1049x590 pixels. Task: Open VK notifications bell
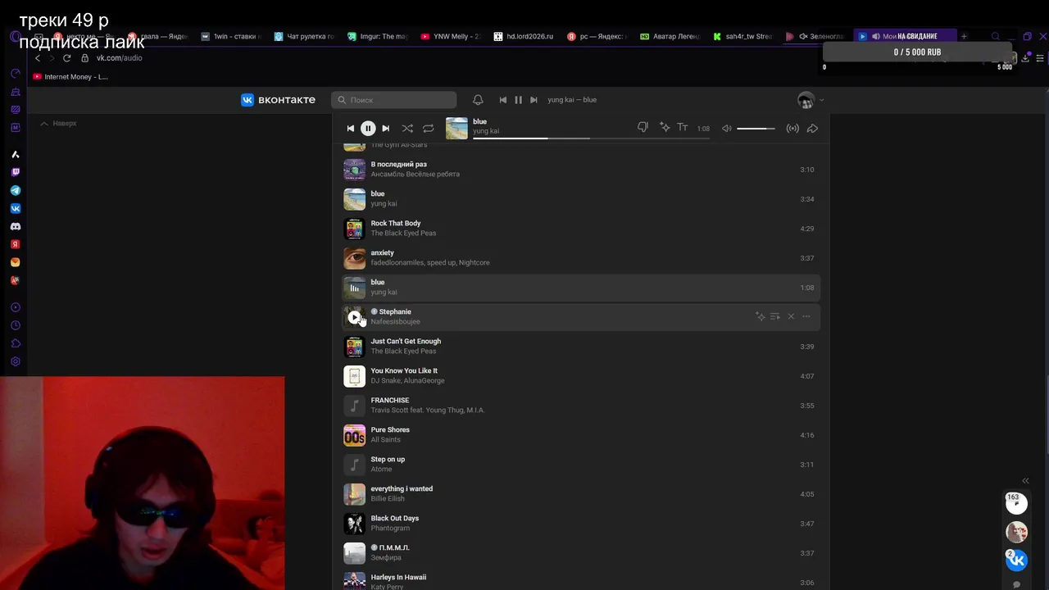click(478, 100)
